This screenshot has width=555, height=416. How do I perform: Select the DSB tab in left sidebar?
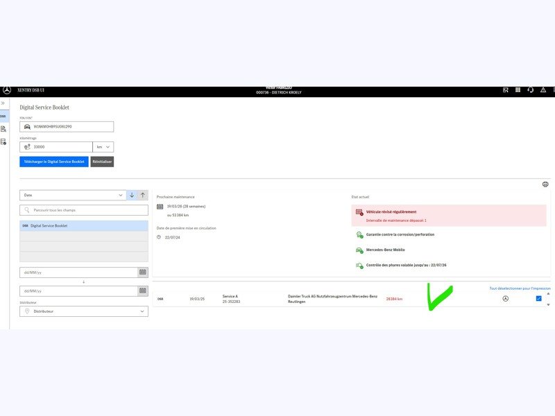[3, 116]
